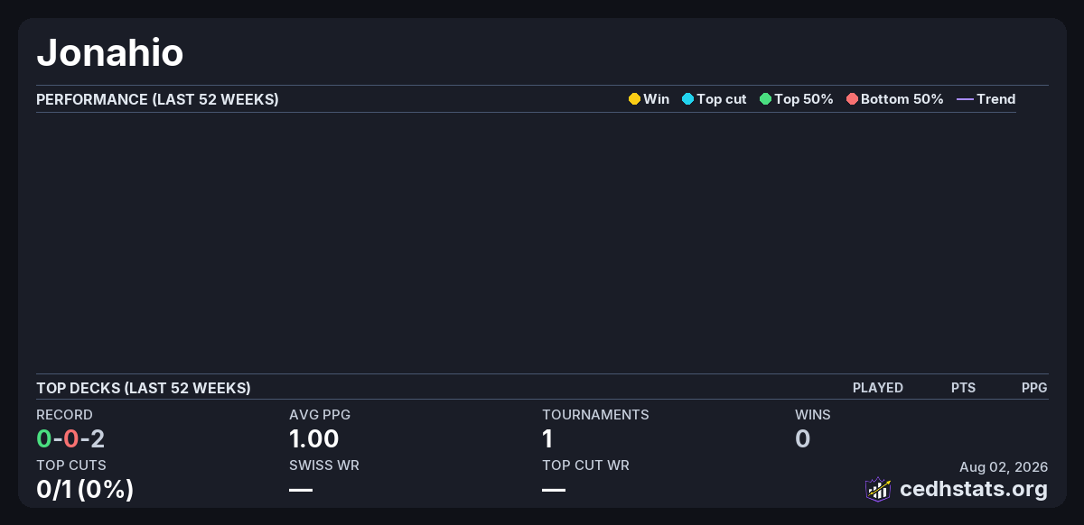Image resolution: width=1084 pixels, height=525 pixels.
Task: Click the red Bottom 50% legend dot
Action: [852, 99]
